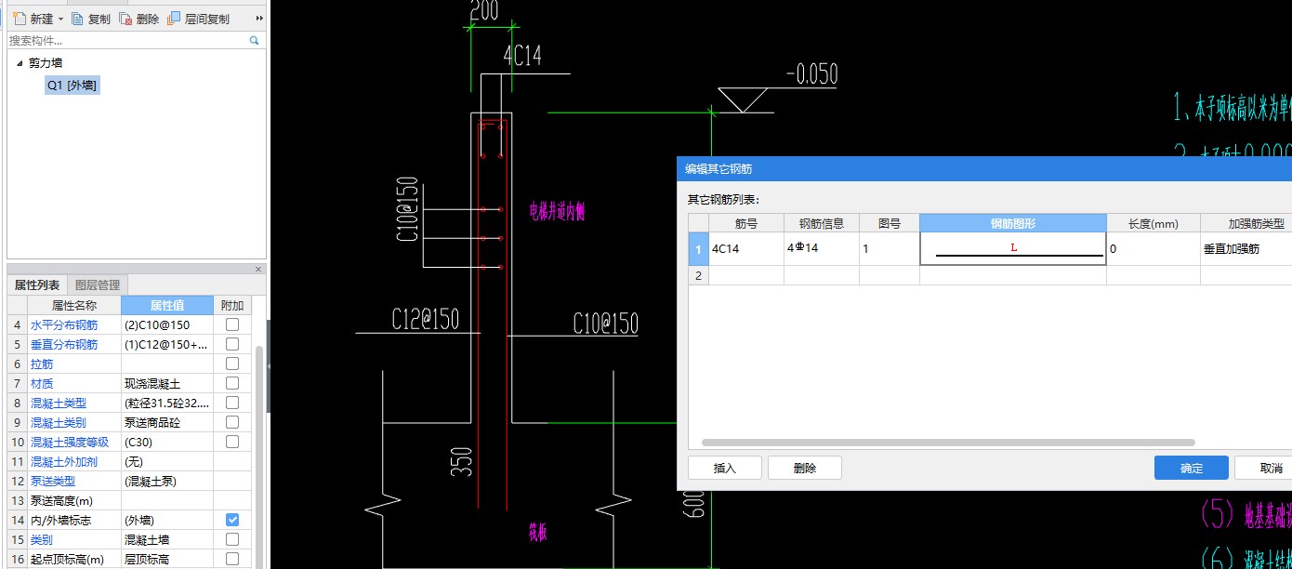Click the search magnifier icon

pyautogui.click(x=254, y=41)
